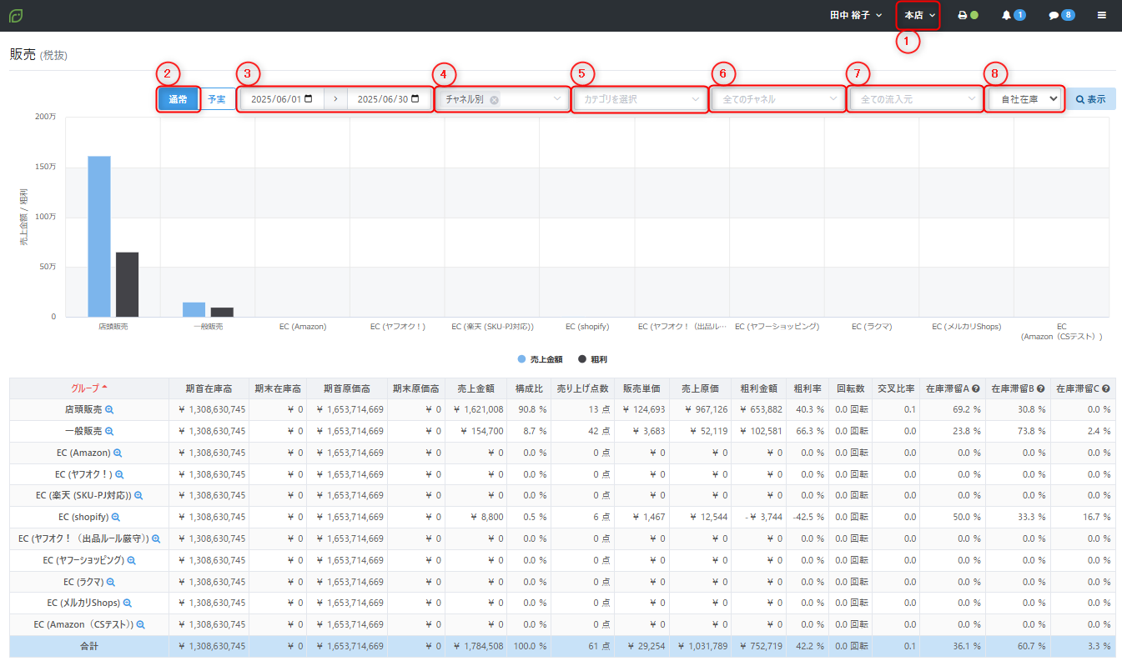Open the 田中 裕子 user menu
The width and height of the screenshot is (1122, 666).
(x=856, y=16)
